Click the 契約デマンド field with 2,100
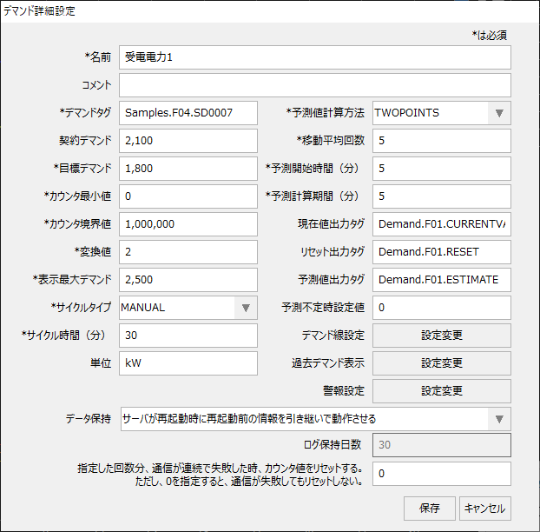 (x=188, y=141)
